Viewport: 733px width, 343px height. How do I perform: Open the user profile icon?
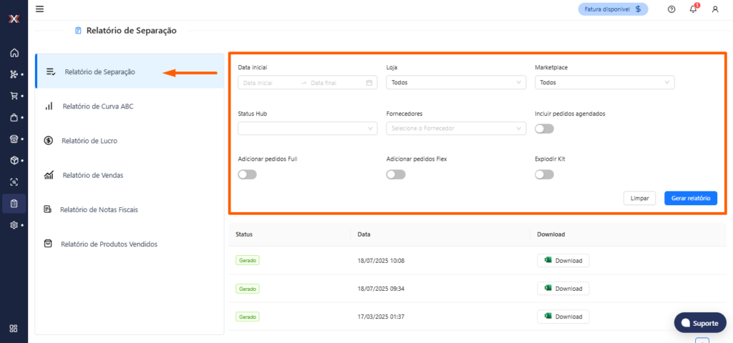[714, 9]
